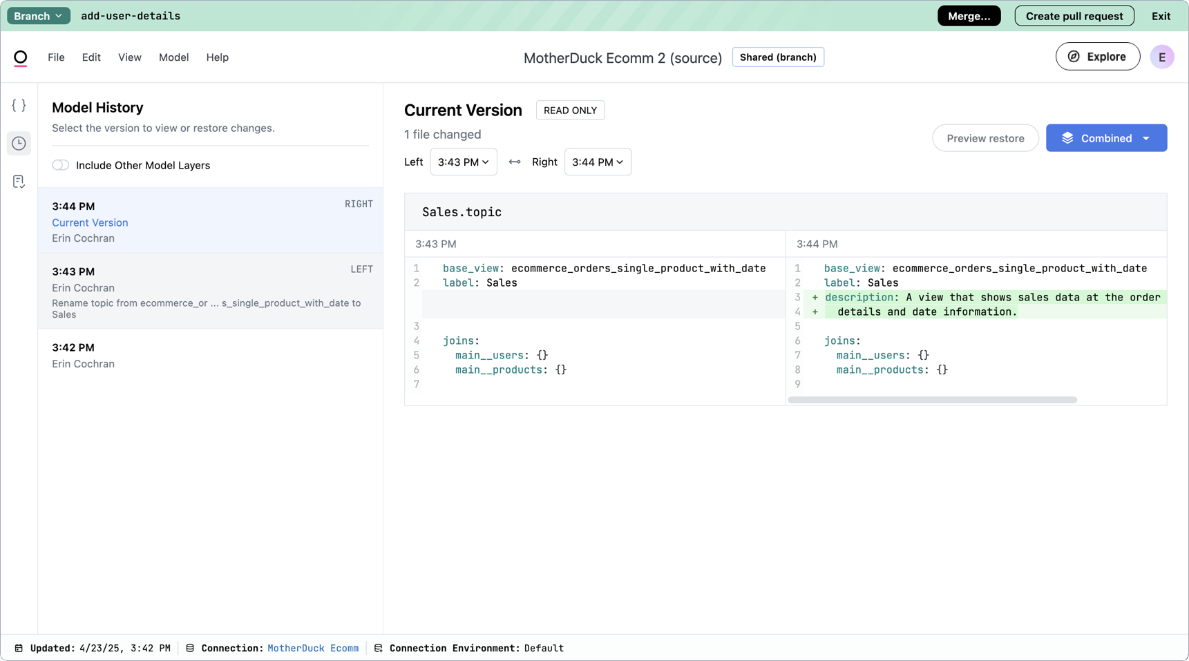Open the Left version 3:43 PM dropdown

click(x=464, y=162)
